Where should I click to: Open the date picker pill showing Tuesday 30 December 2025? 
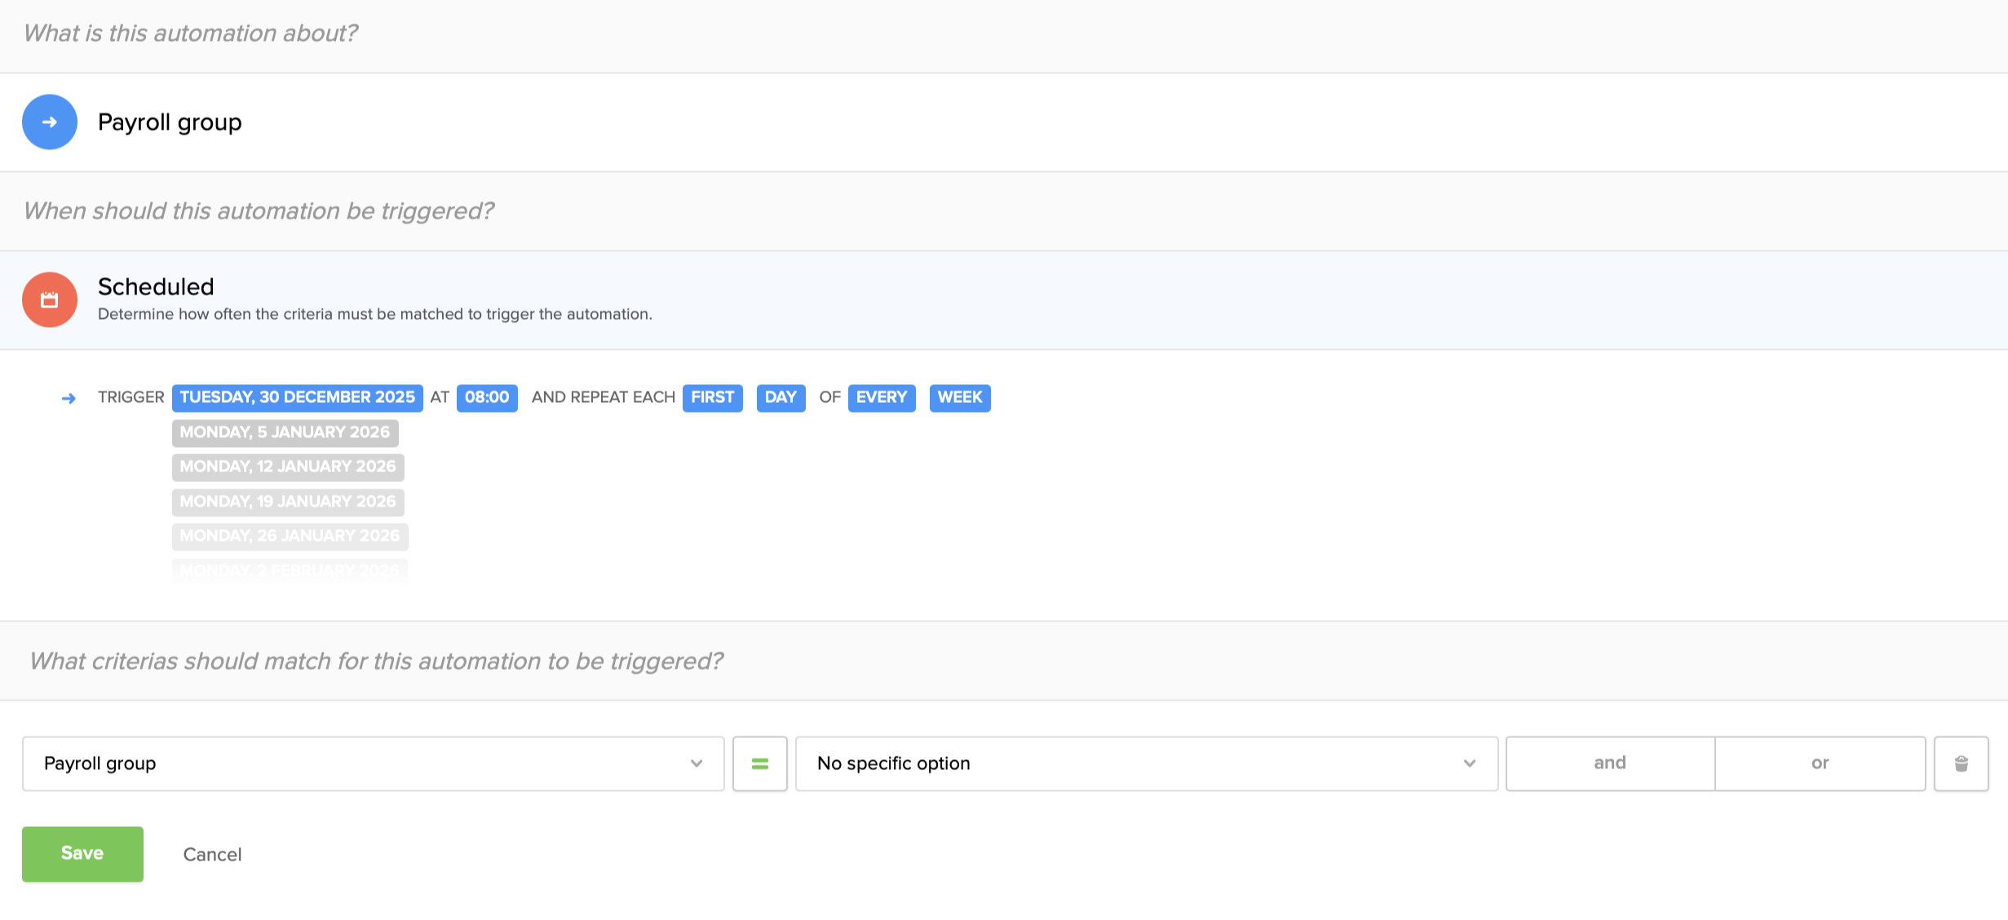click(x=297, y=397)
